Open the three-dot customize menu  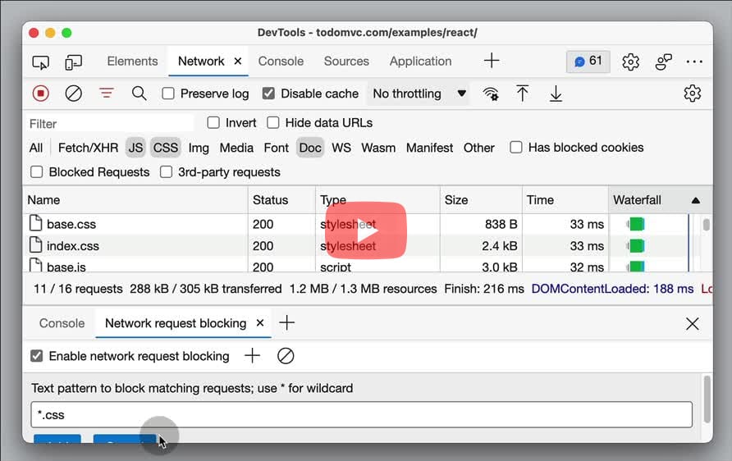694,62
